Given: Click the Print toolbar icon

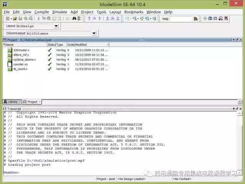Looking at the screenshot, I should (x=31, y=19).
